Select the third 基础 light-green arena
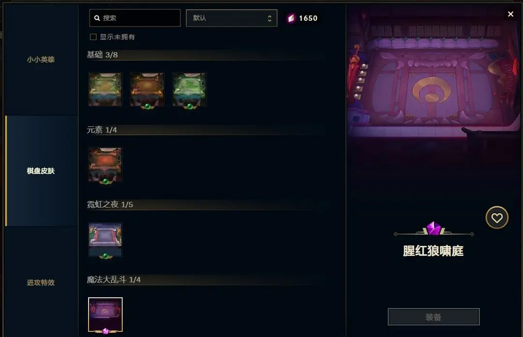The image size is (523, 337). coord(189,89)
